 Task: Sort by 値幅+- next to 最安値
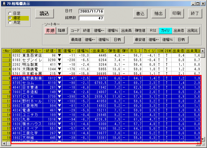154,40
